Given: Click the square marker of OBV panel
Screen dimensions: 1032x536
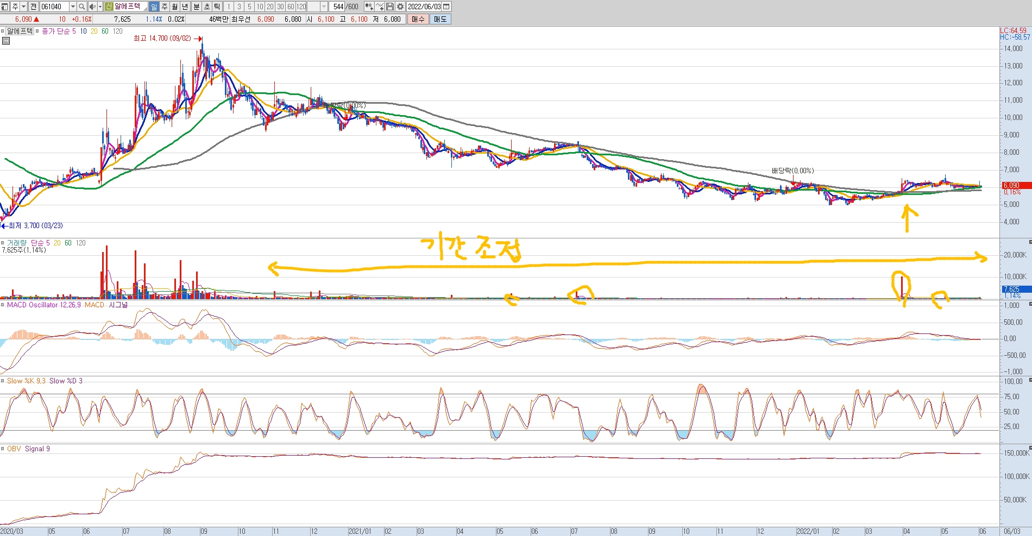Looking at the screenshot, I should 2,449.
